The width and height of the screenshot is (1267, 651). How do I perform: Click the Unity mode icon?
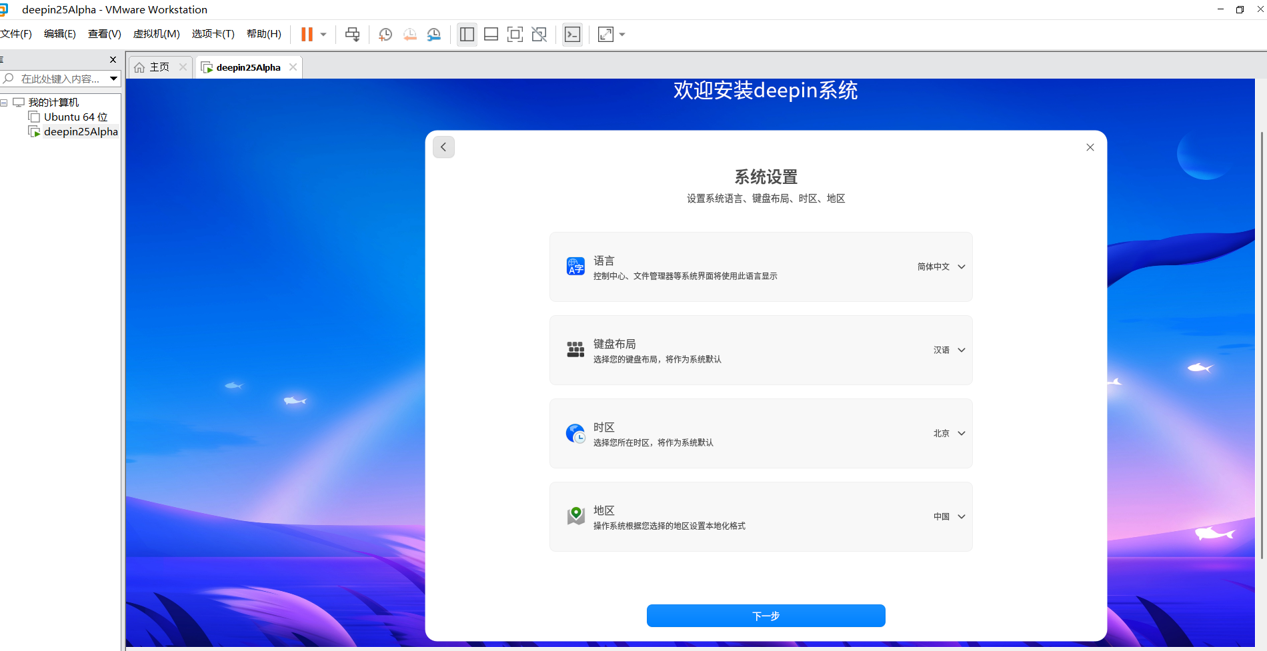coord(539,35)
